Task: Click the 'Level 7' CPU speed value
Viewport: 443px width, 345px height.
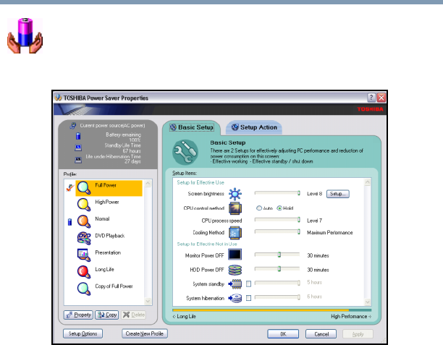Action: [x=314, y=221]
